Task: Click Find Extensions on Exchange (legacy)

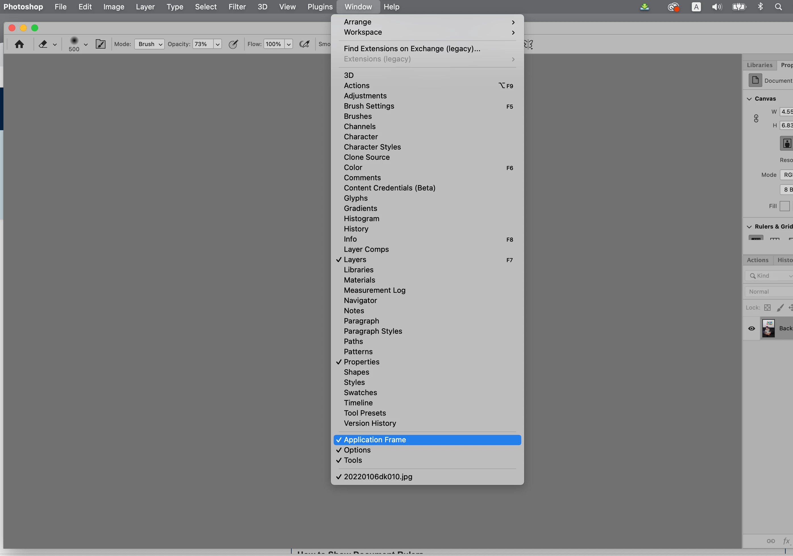Action: click(x=412, y=49)
